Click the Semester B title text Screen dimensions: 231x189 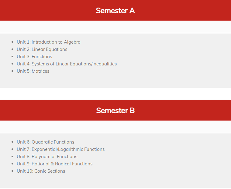click(x=115, y=111)
